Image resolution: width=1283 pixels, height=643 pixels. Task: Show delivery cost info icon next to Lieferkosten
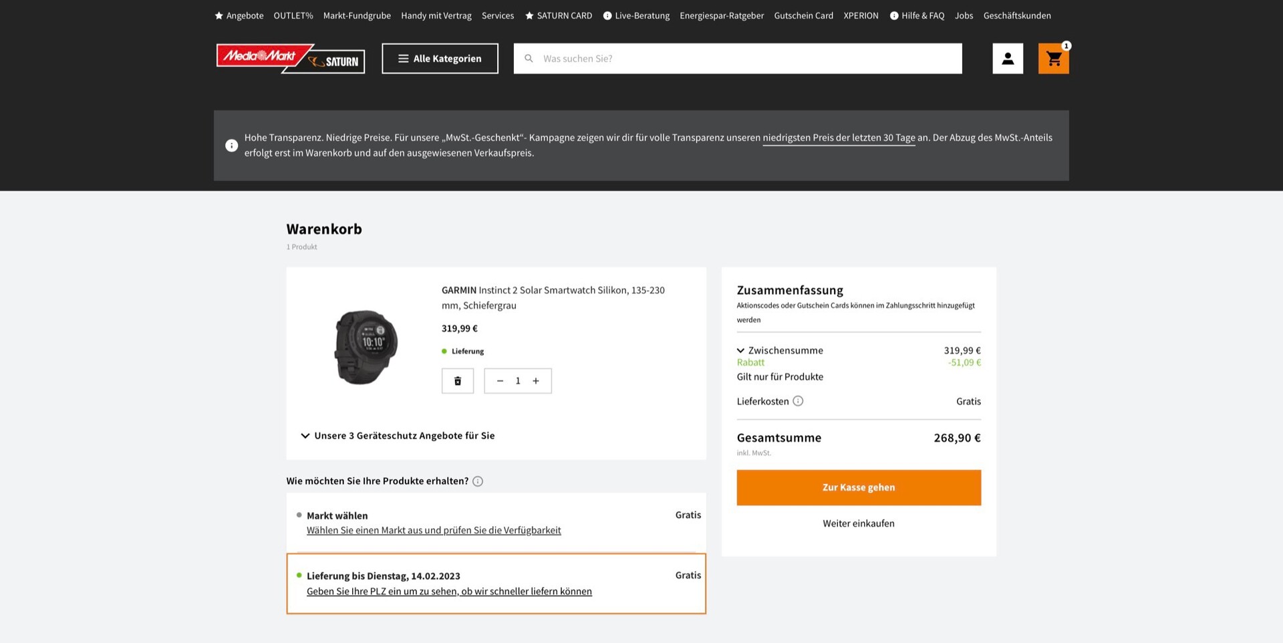click(x=798, y=401)
